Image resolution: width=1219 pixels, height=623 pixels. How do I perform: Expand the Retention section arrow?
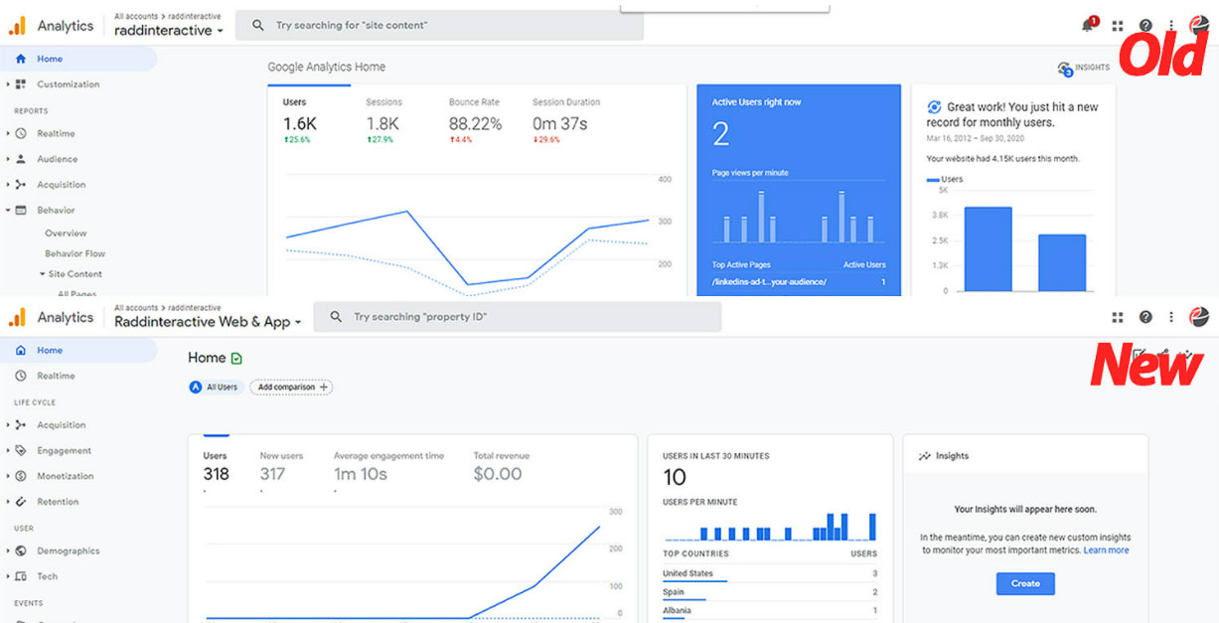coord(8,502)
